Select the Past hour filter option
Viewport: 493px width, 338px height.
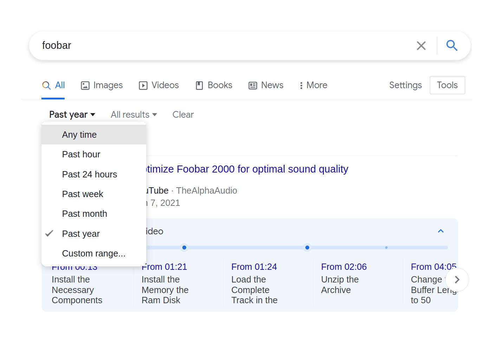click(x=81, y=154)
